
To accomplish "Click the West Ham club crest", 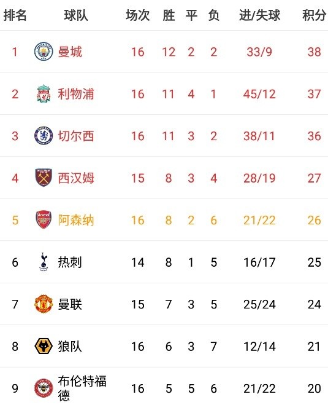I will (x=44, y=178).
